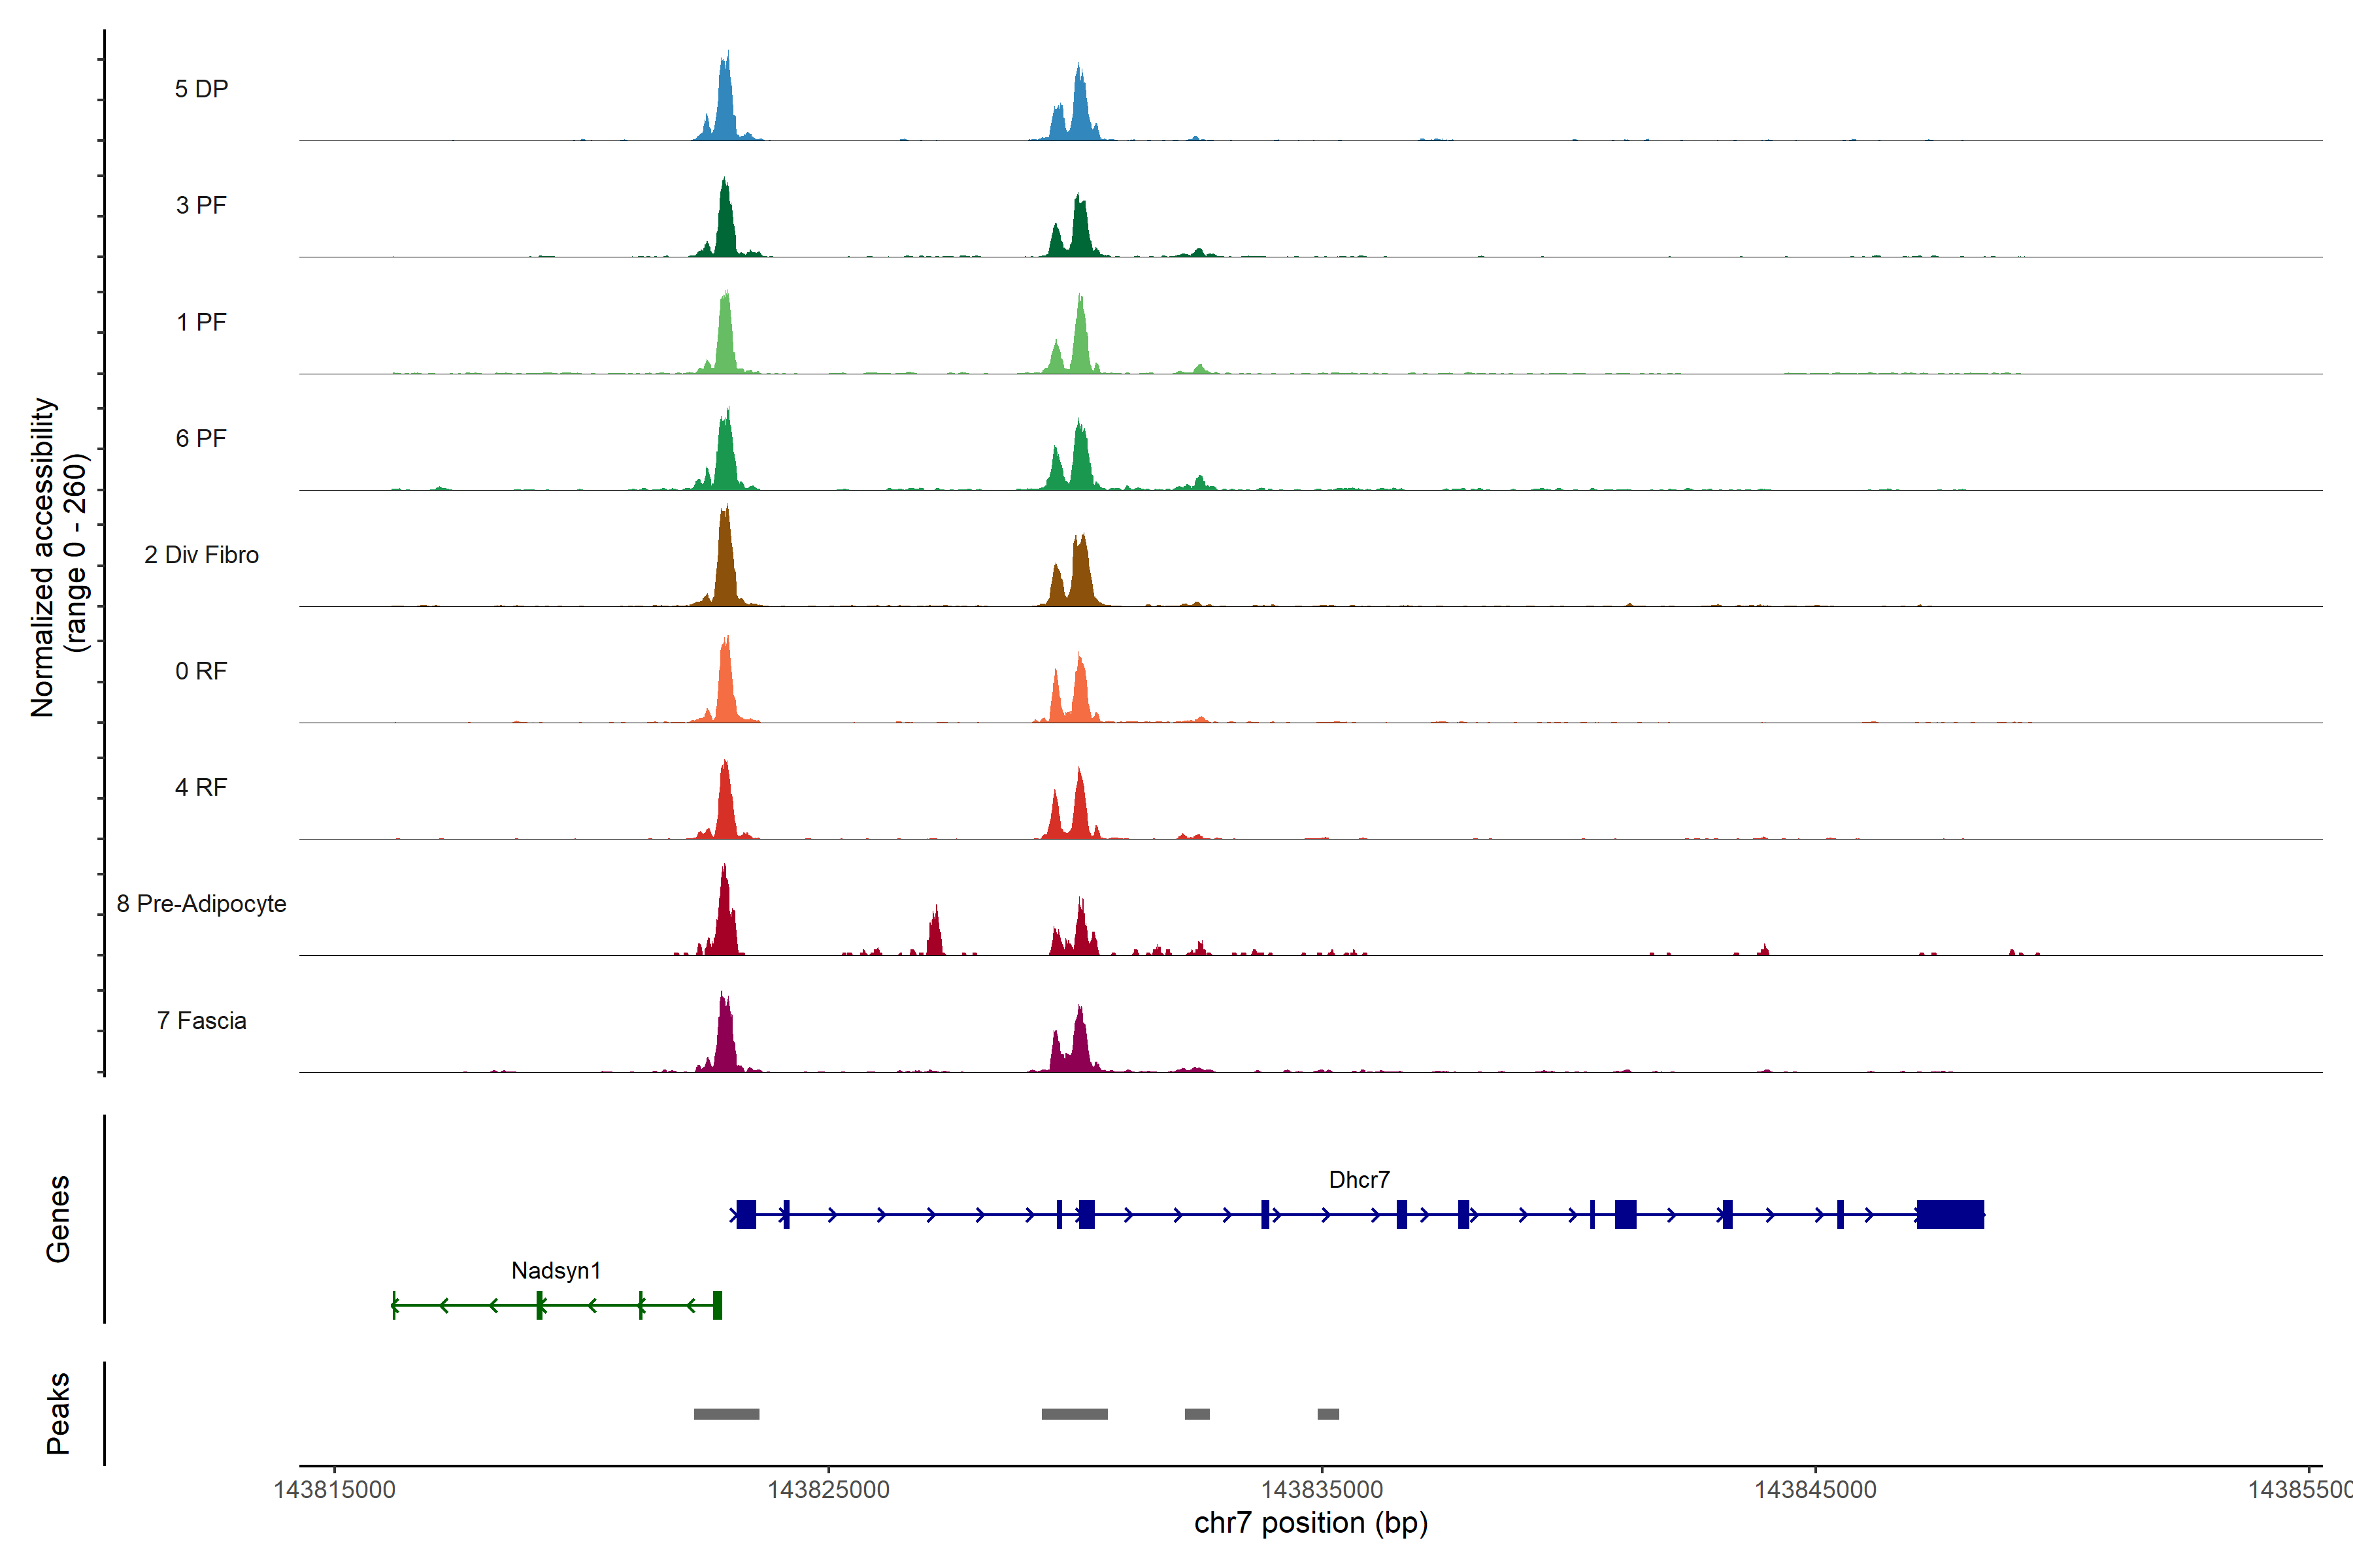Click the 3 PF track label
2353x1568 pixels.
[201, 205]
